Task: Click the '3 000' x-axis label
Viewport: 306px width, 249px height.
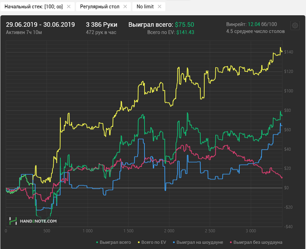Action: 251,231
